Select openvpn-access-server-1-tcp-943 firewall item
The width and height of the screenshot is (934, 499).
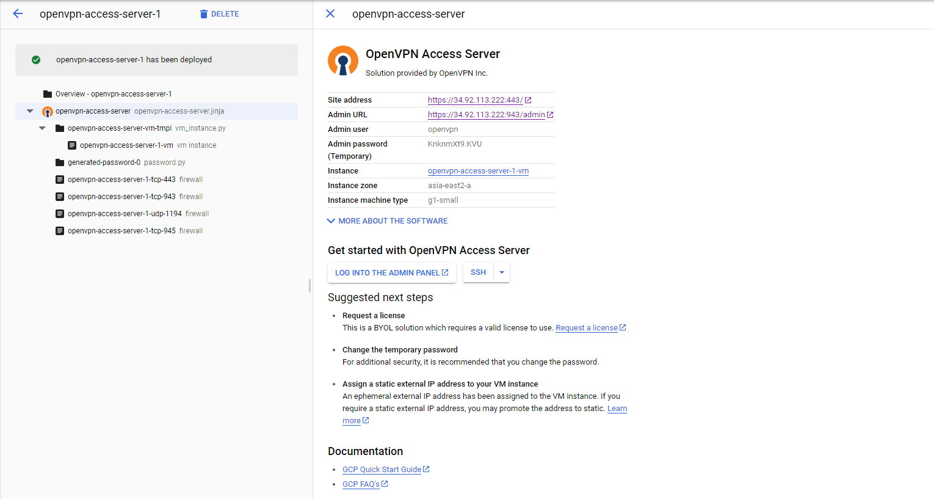pos(121,197)
